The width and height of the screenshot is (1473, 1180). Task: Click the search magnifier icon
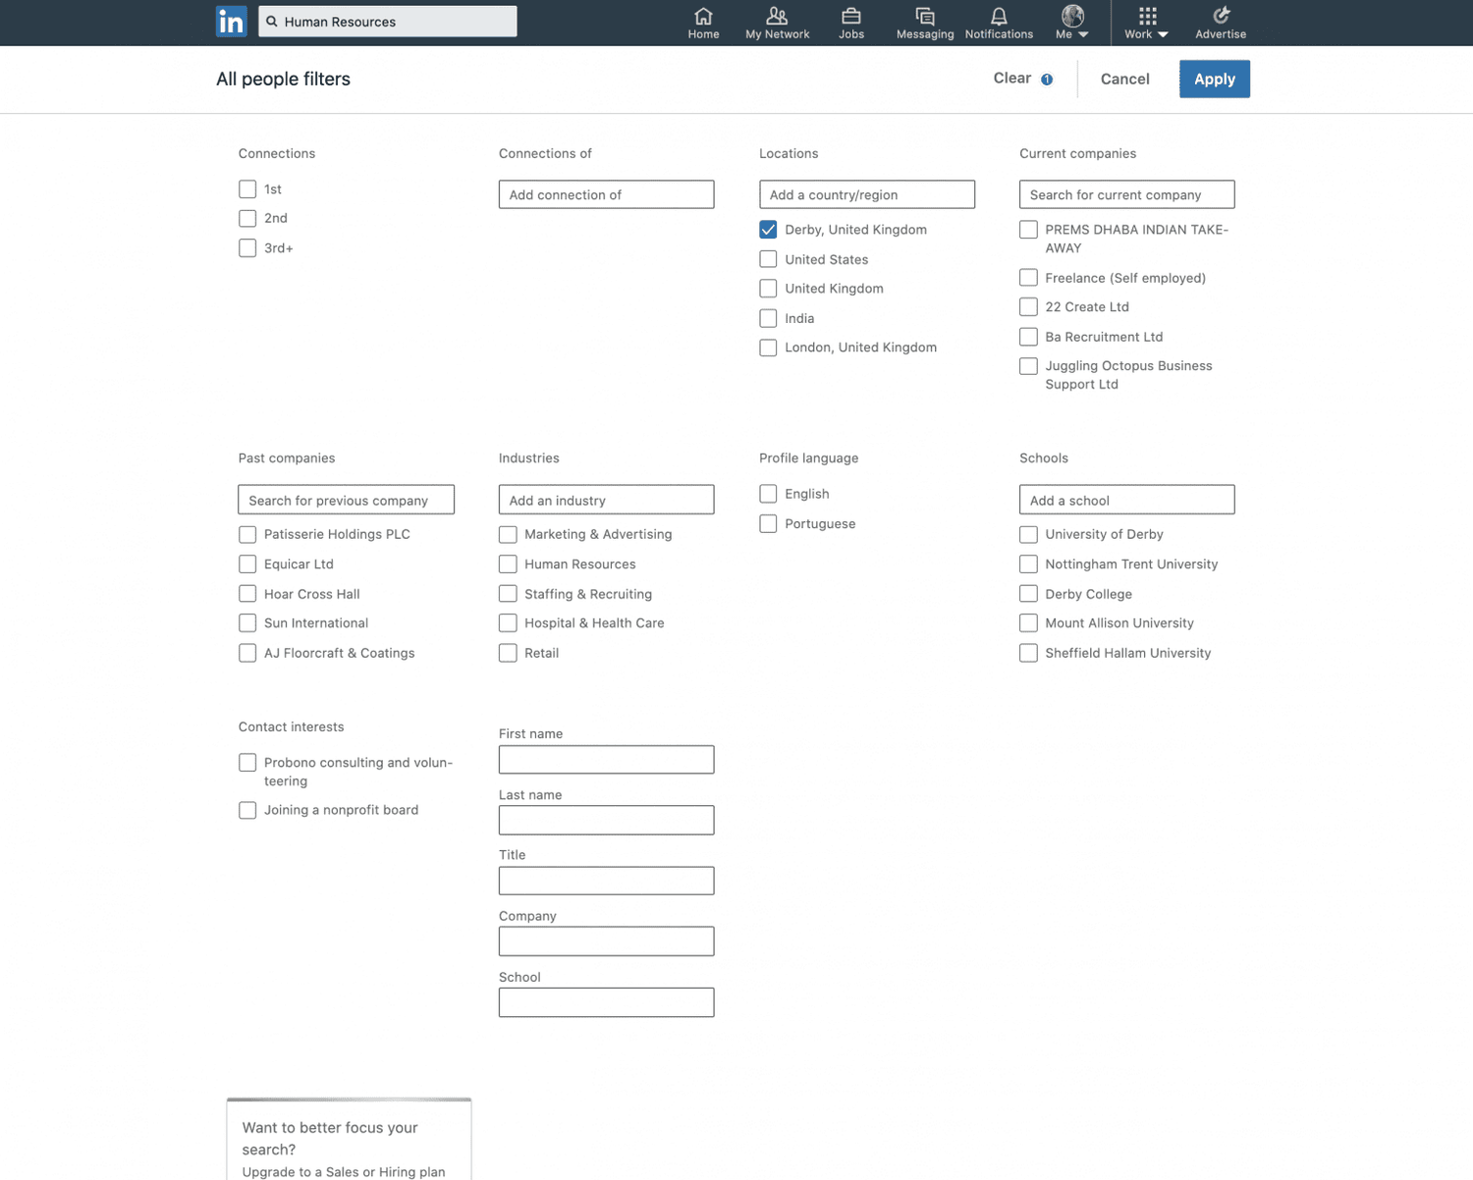click(272, 21)
